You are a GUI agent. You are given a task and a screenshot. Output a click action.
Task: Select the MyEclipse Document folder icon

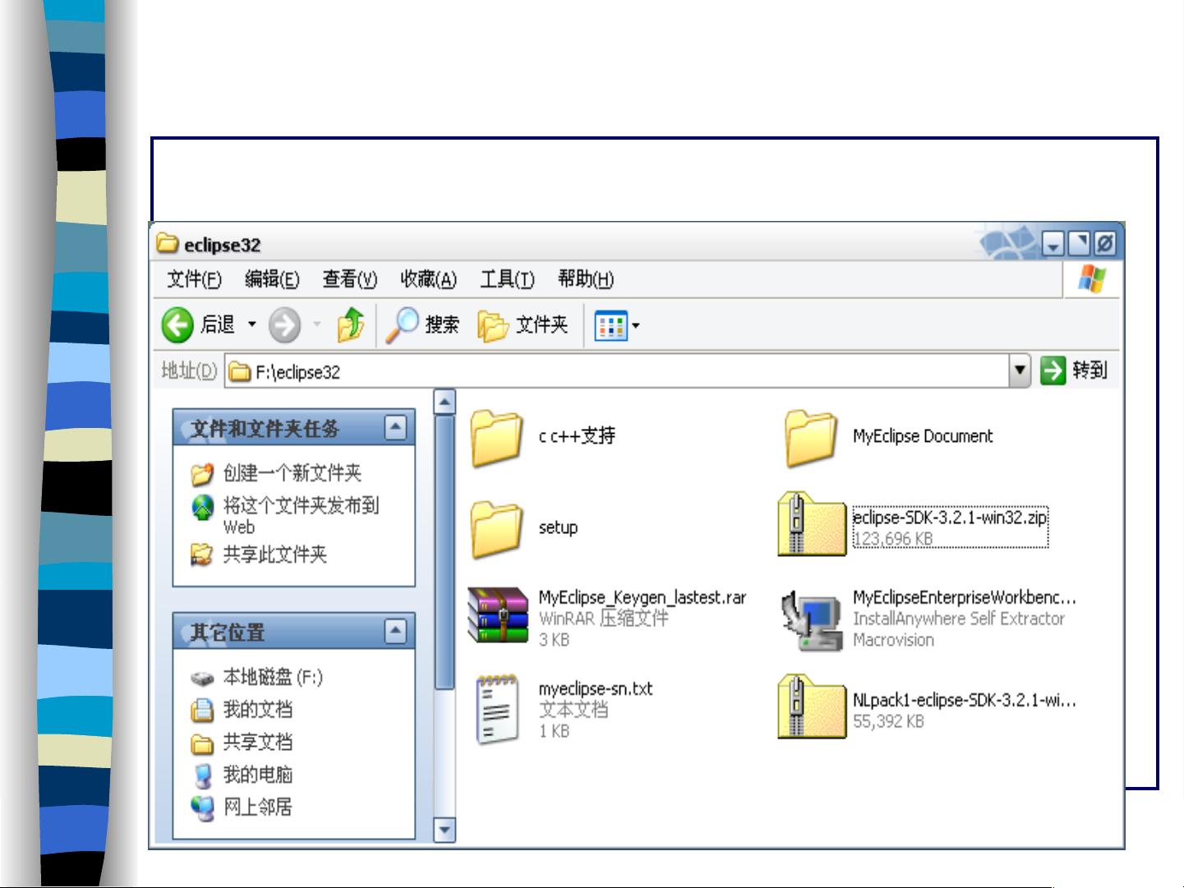[x=810, y=439]
